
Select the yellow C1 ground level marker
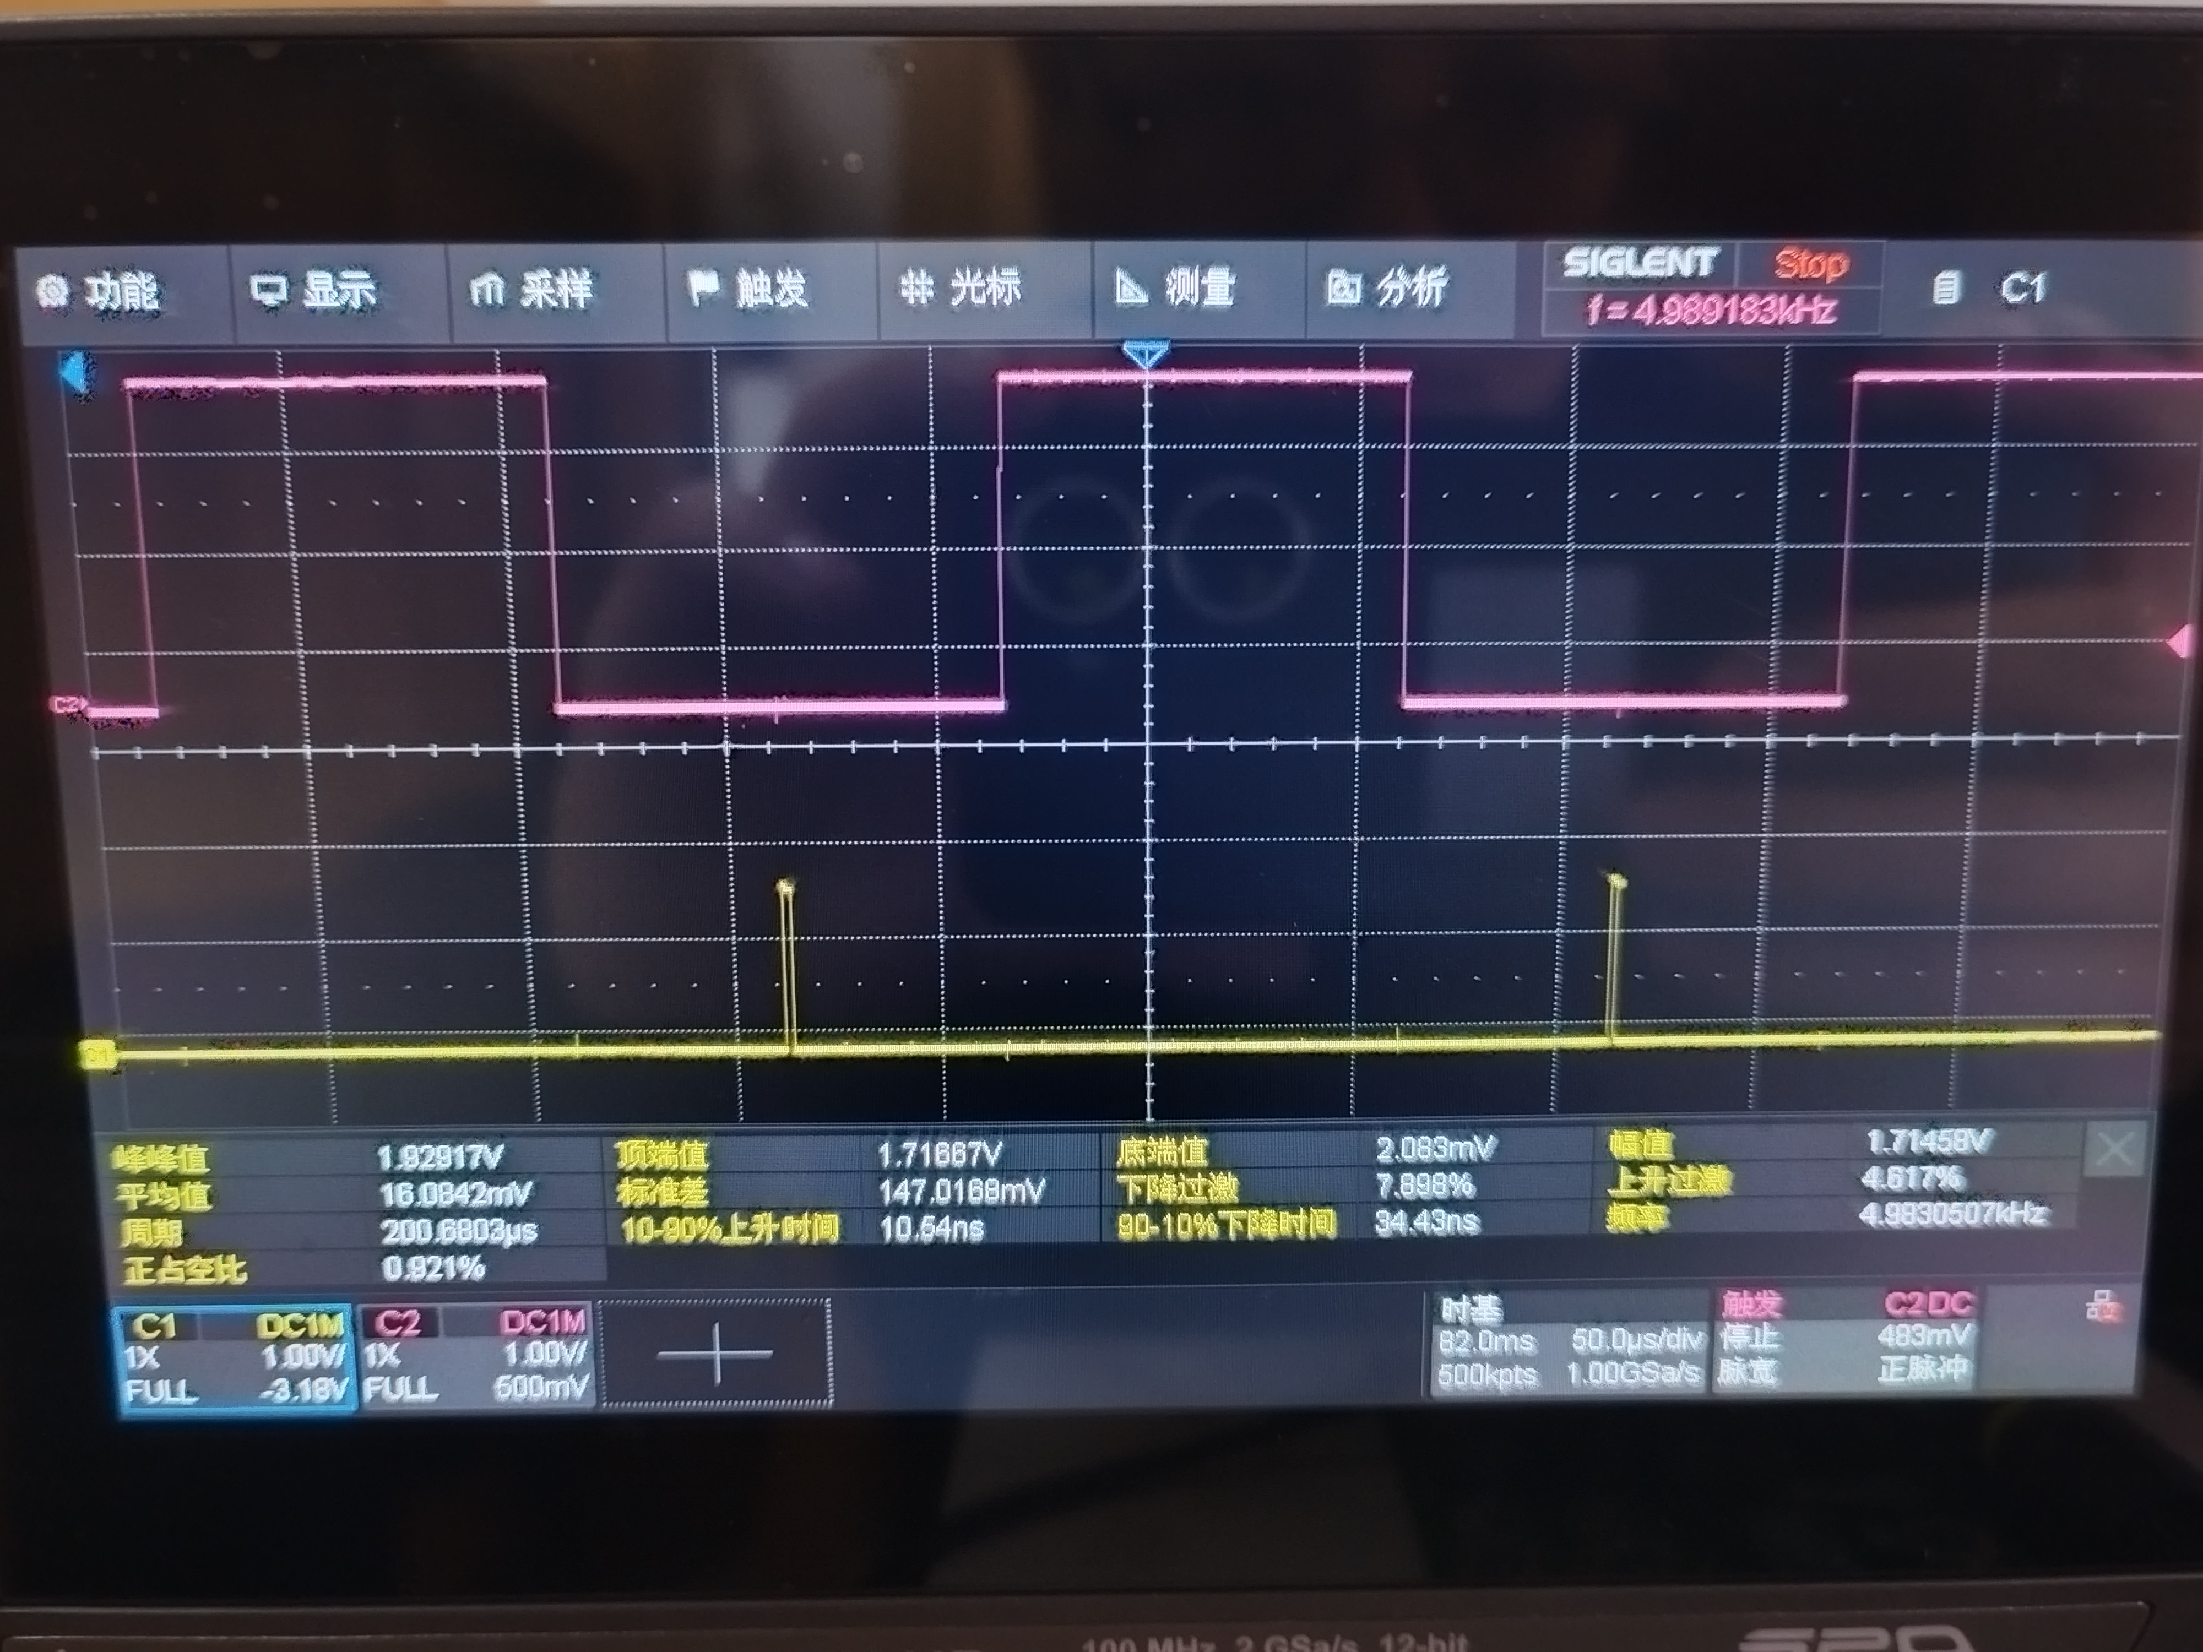point(97,1055)
